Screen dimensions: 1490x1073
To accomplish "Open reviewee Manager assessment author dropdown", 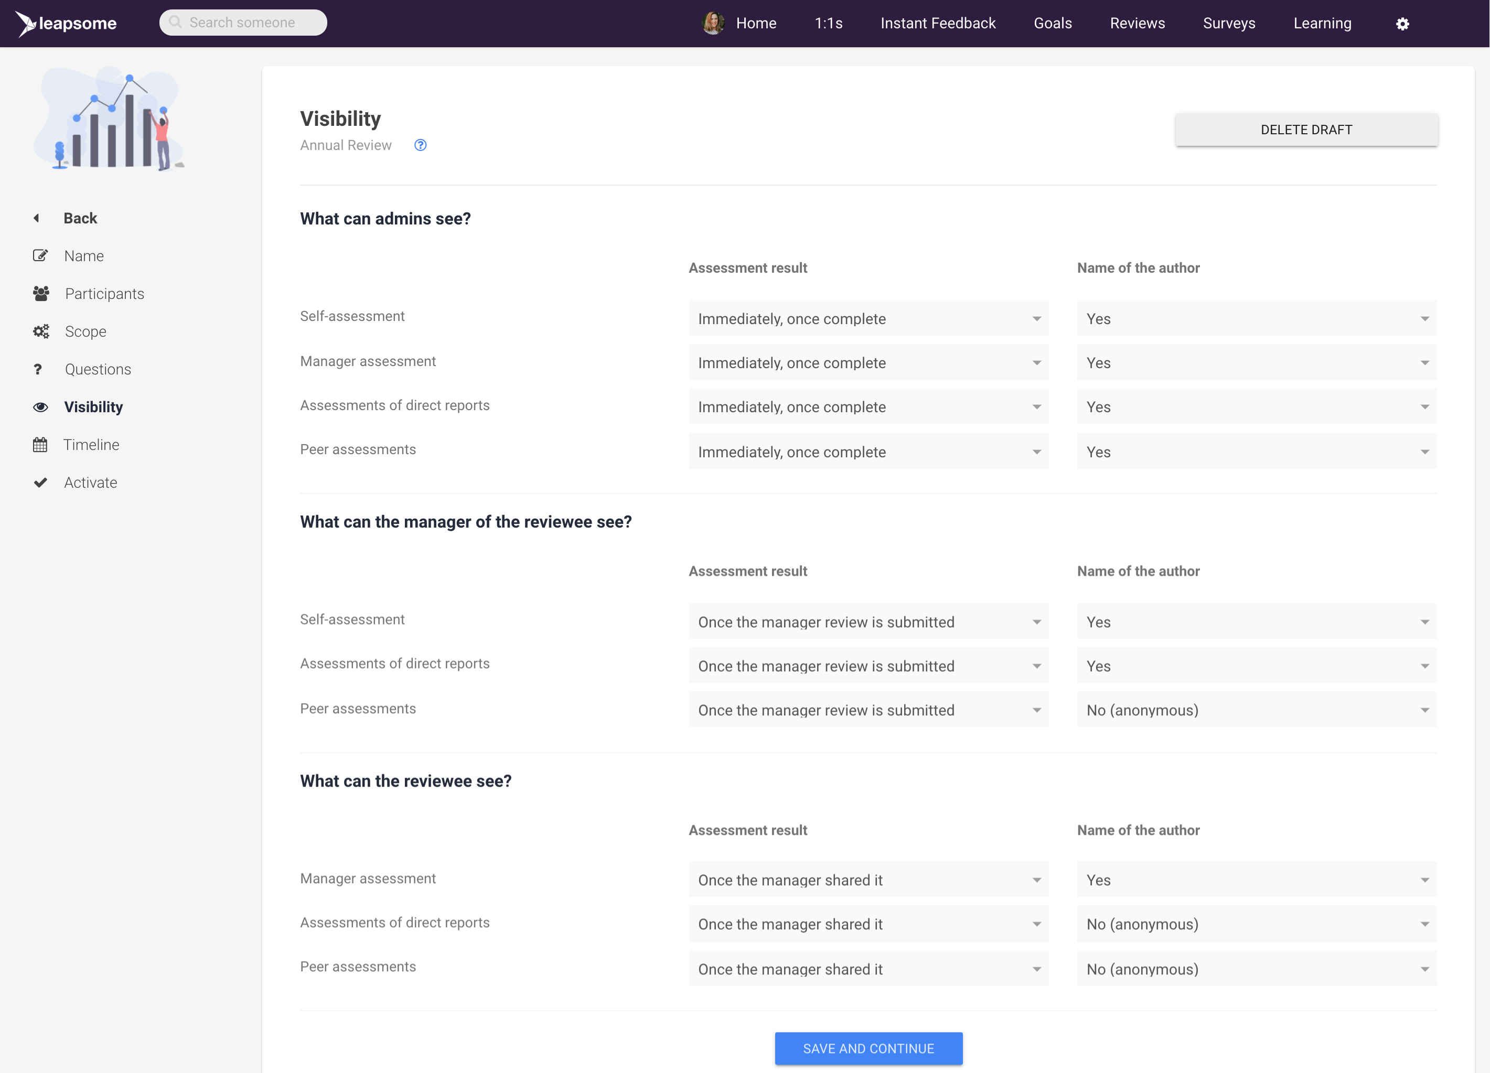I will [1257, 880].
